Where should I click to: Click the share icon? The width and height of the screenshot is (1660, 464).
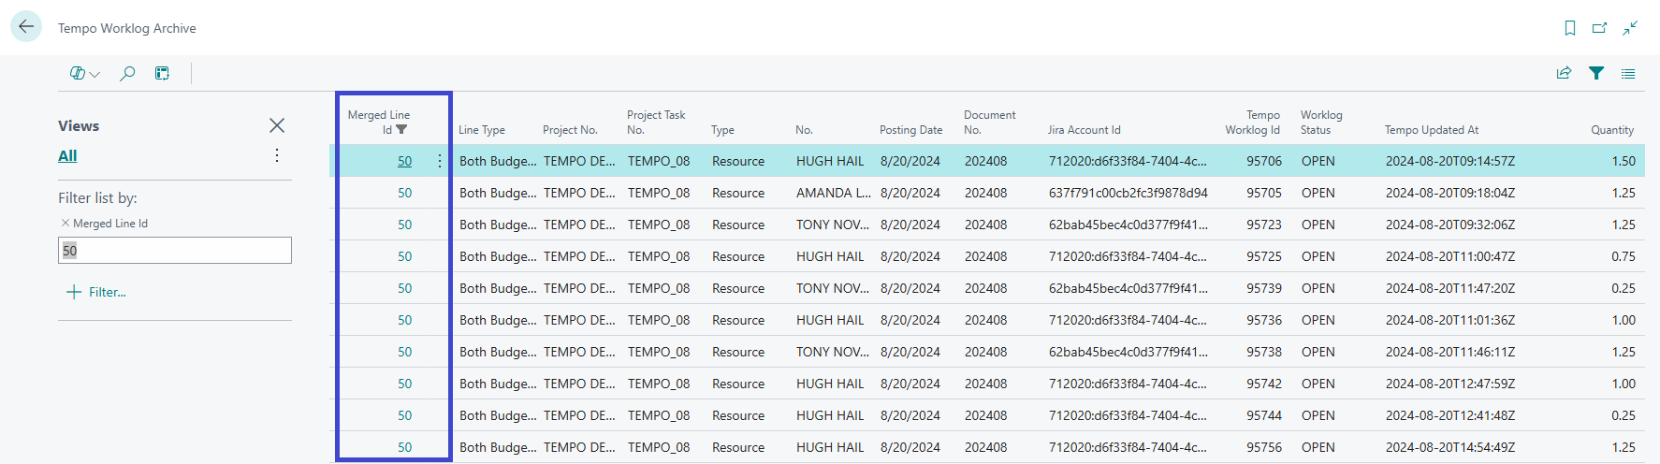[x=1564, y=73]
